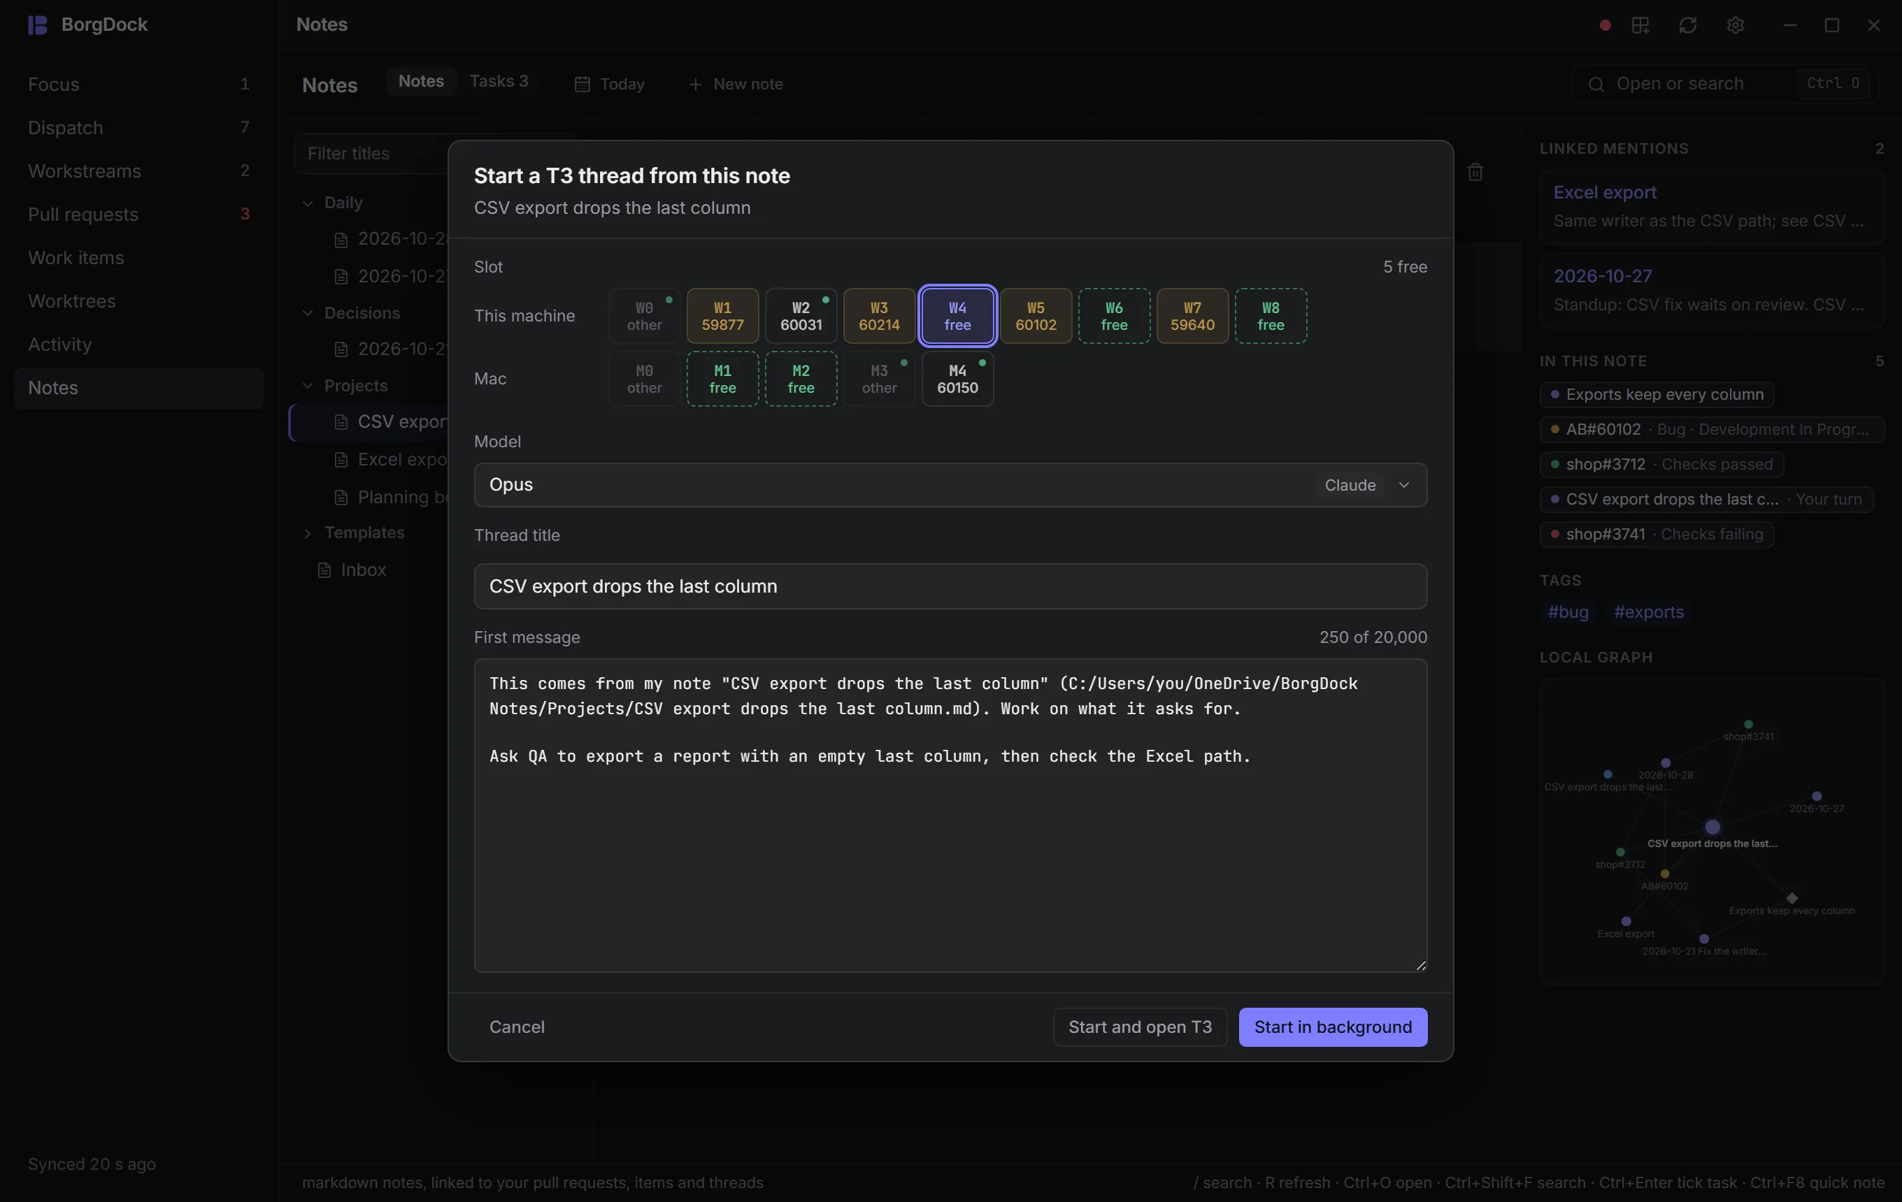Cancel the T3 thread dialog
Screen dimensions: 1902x1202
(517, 1027)
